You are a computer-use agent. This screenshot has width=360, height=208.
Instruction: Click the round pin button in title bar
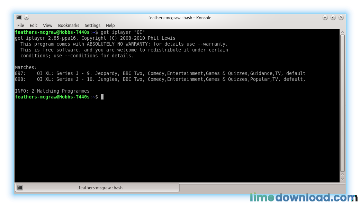(26, 17)
